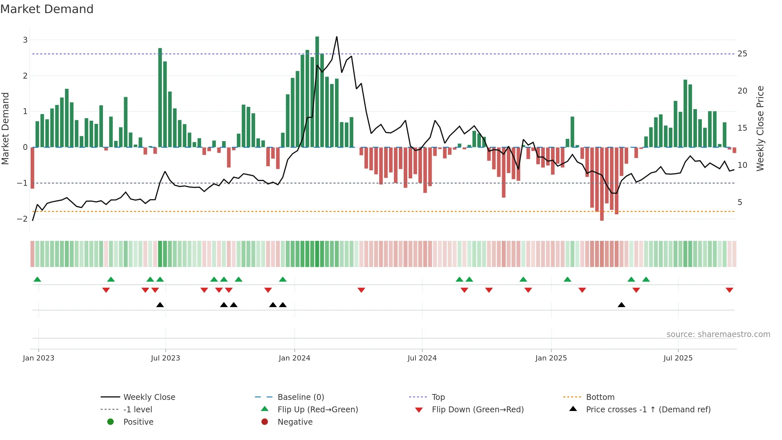
Task: Click the red Negative circle legend icon
Action: coord(265,422)
